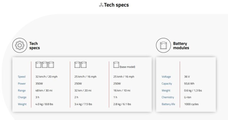Screen dimensions: 228x120
Task: Click the molecule icon beside page title
Action: pos(101,5)
